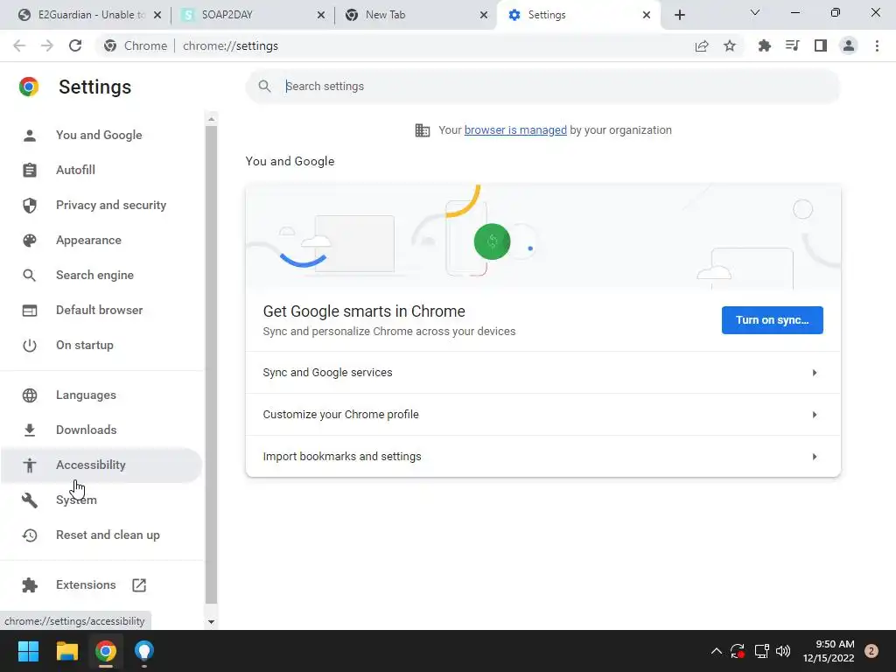Click the Extensions puzzle icon in sidebar

(x=30, y=585)
